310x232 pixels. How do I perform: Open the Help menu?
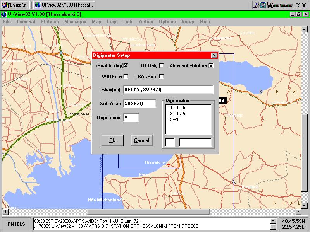(205, 22)
